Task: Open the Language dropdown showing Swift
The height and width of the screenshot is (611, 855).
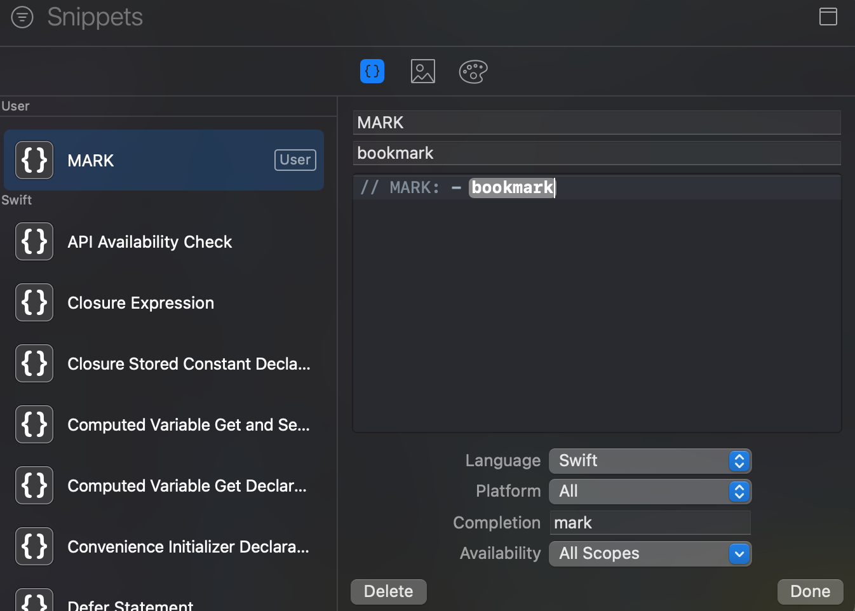Action: click(650, 460)
